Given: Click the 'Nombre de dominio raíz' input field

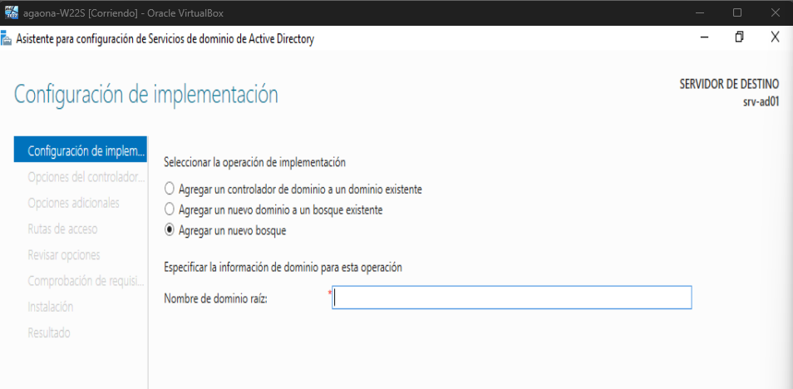Looking at the screenshot, I should click(x=511, y=298).
